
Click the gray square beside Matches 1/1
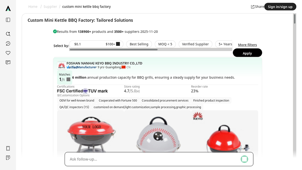click(x=68, y=79)
